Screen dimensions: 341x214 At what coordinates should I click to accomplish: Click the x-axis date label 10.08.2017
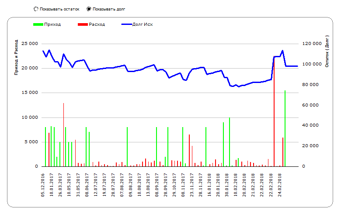pos(139,185)
